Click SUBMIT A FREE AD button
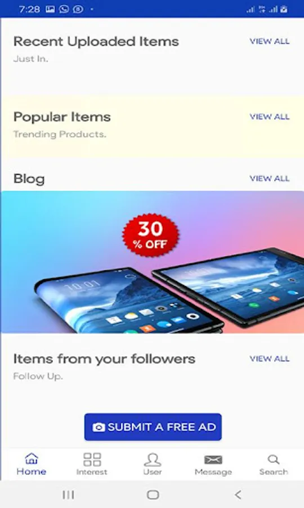304x508 pixels. click(x=153, y=427)
